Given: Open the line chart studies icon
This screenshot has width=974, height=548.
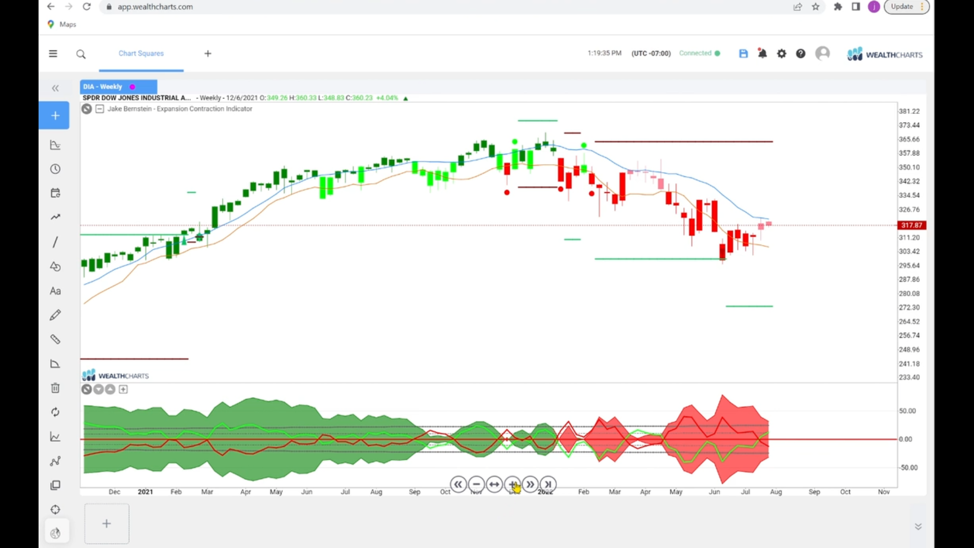Looking at the screenshot, I should pos(55,437).
